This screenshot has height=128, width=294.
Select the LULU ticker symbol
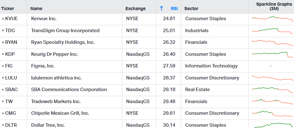[11, 78]
